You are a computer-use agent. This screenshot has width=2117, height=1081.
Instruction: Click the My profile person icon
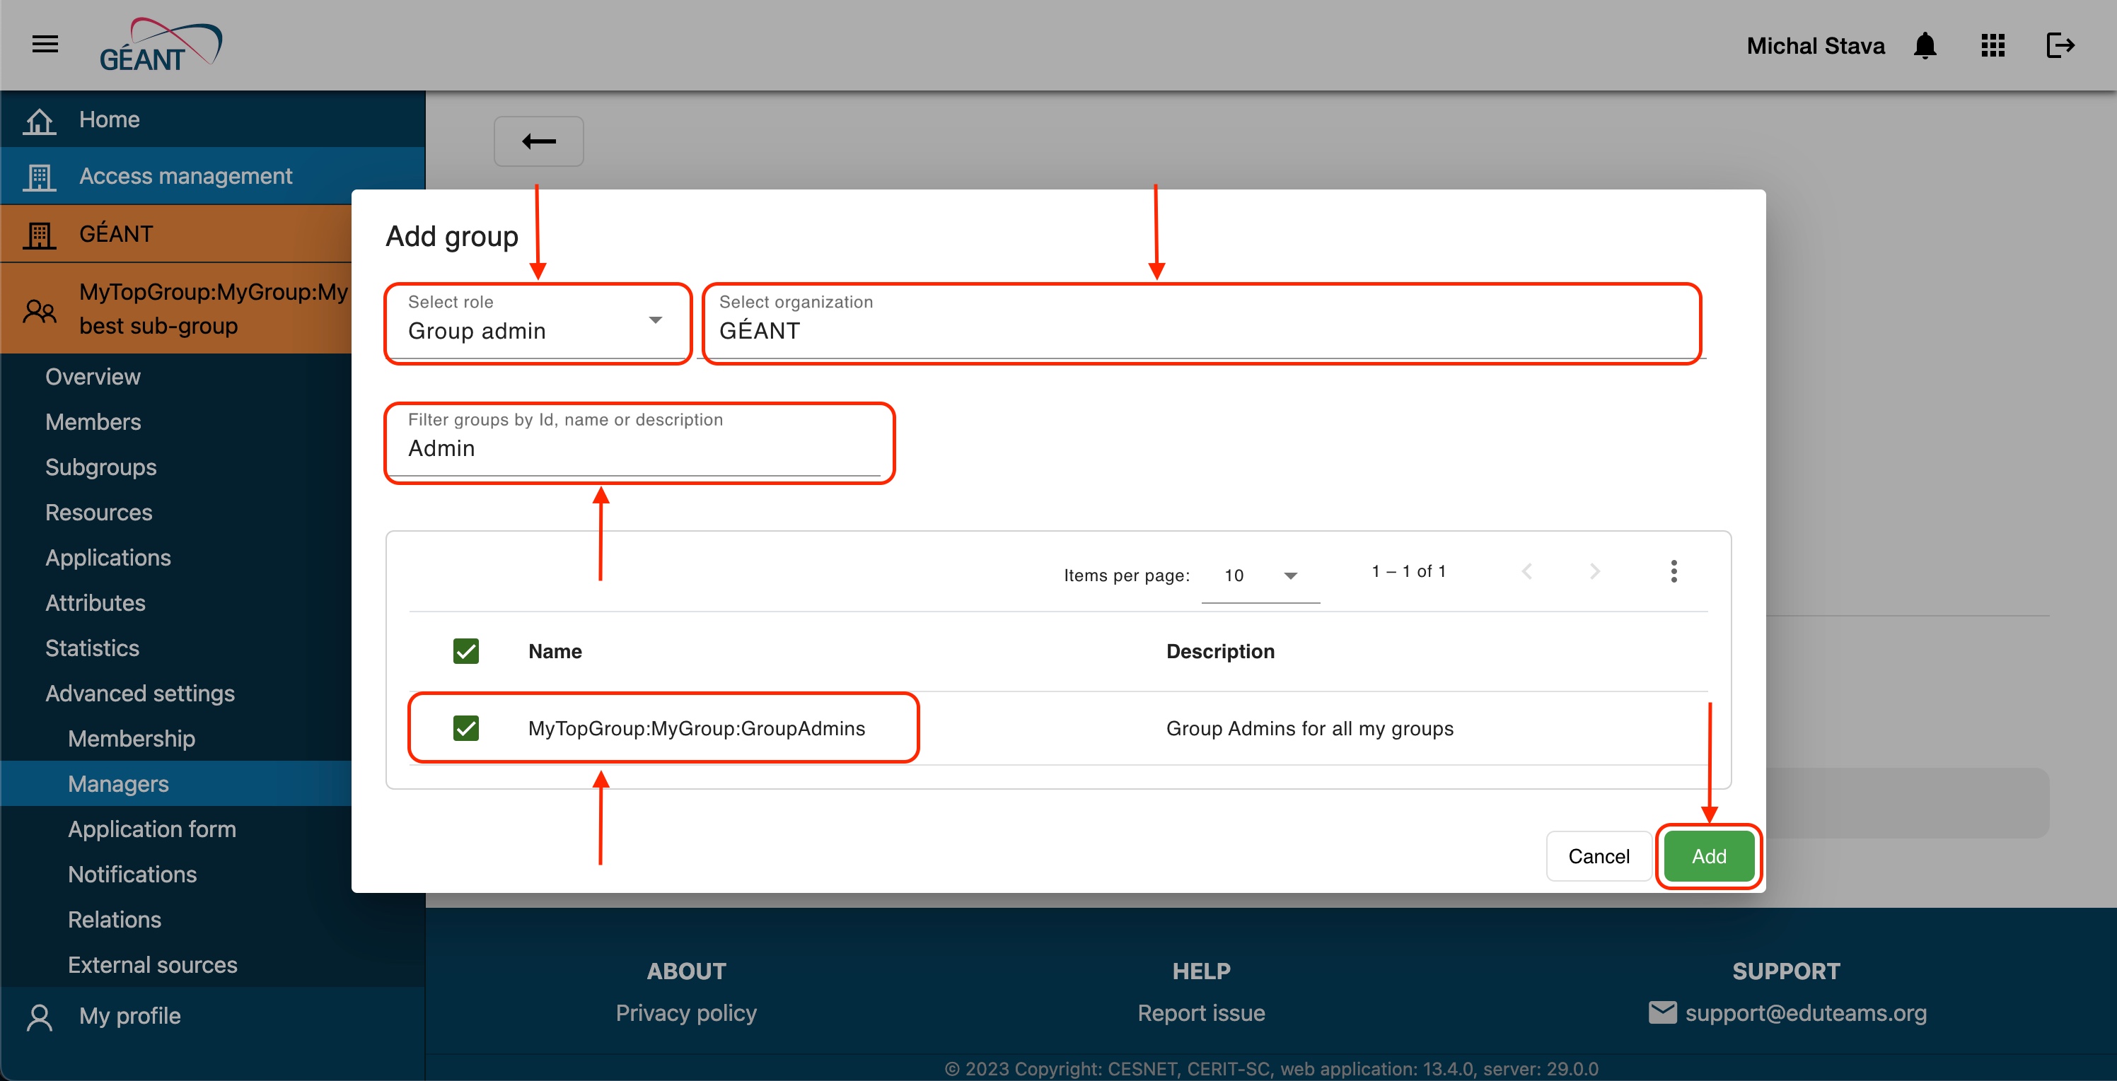pos(40,1016)
